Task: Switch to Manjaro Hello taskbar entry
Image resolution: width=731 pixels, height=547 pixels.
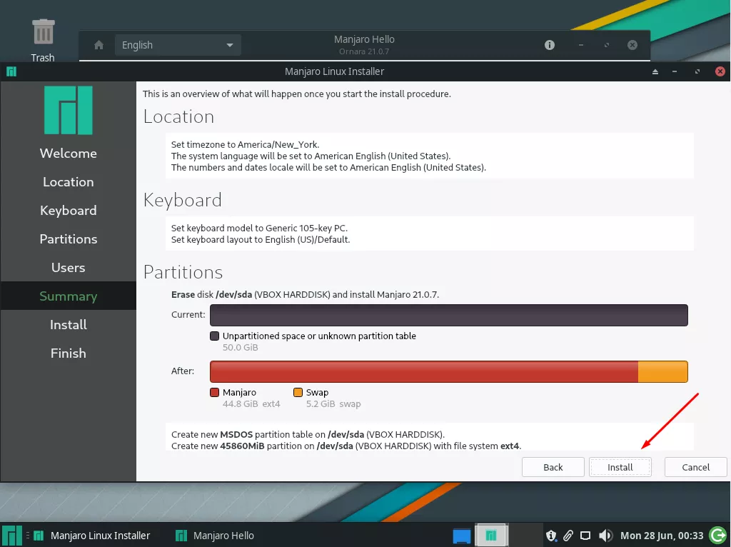Action: [214, 536]
